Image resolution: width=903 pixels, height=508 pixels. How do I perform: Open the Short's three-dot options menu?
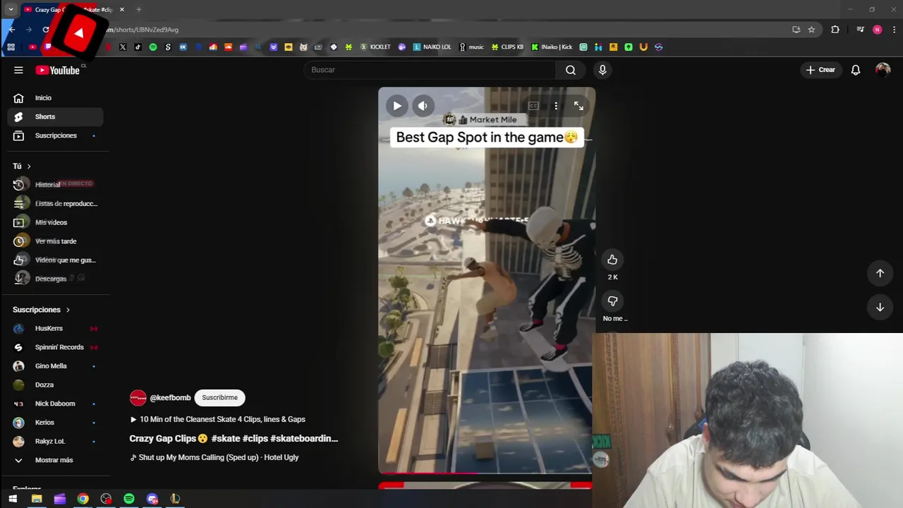(556, 106)
